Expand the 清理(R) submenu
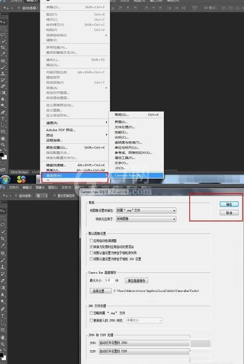The height and width of the screenshot is (364, 244). point(75,123)
